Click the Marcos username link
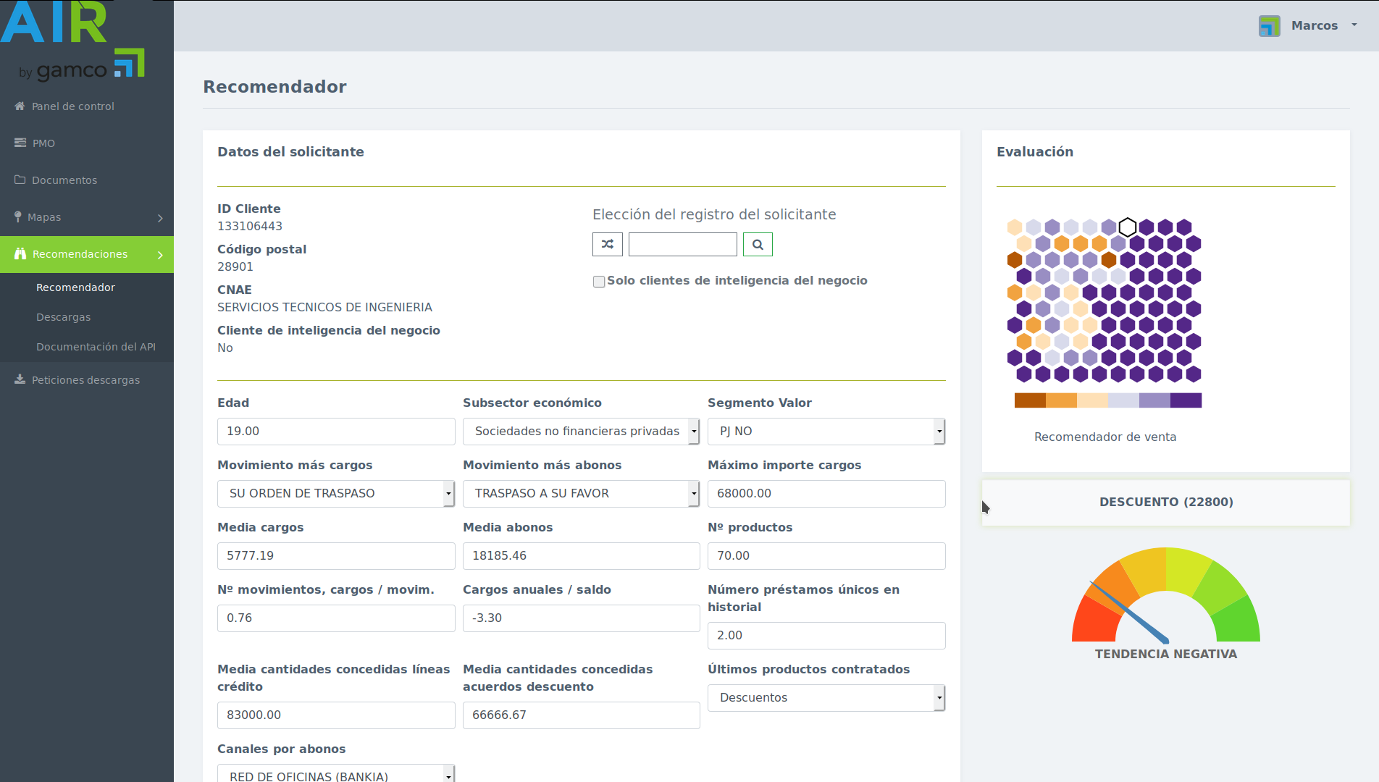This screenshot has width=1379, height=782. pos(1315,25)
